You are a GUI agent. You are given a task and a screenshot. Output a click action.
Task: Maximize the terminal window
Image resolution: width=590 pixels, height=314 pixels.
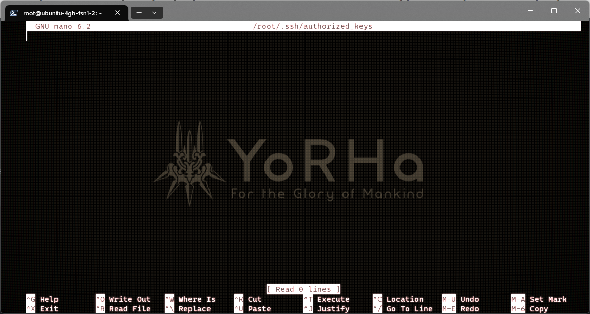(554, 11)
